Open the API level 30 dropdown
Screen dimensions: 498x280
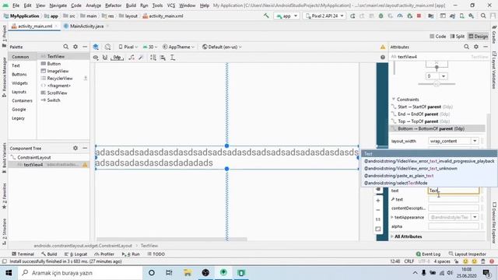click(x=150, y=47)
